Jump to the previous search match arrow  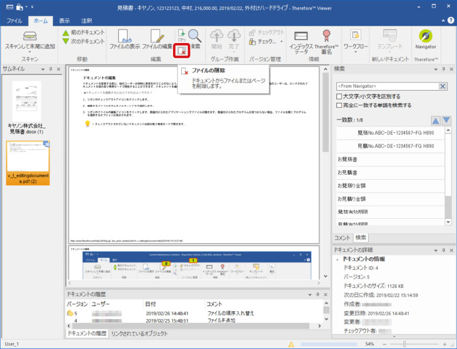coord(435,121)
